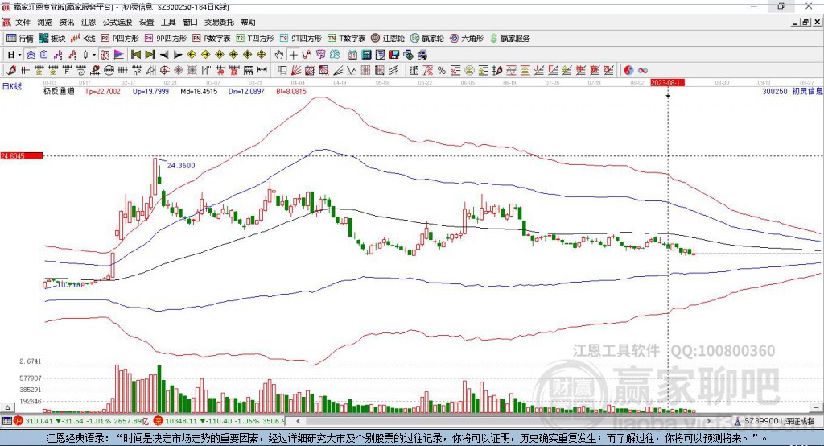The width and height of the screenshot is (824, 446).
Task: Click the black left arrow icon
Action: pyautogui.click(x=164, y=55)
